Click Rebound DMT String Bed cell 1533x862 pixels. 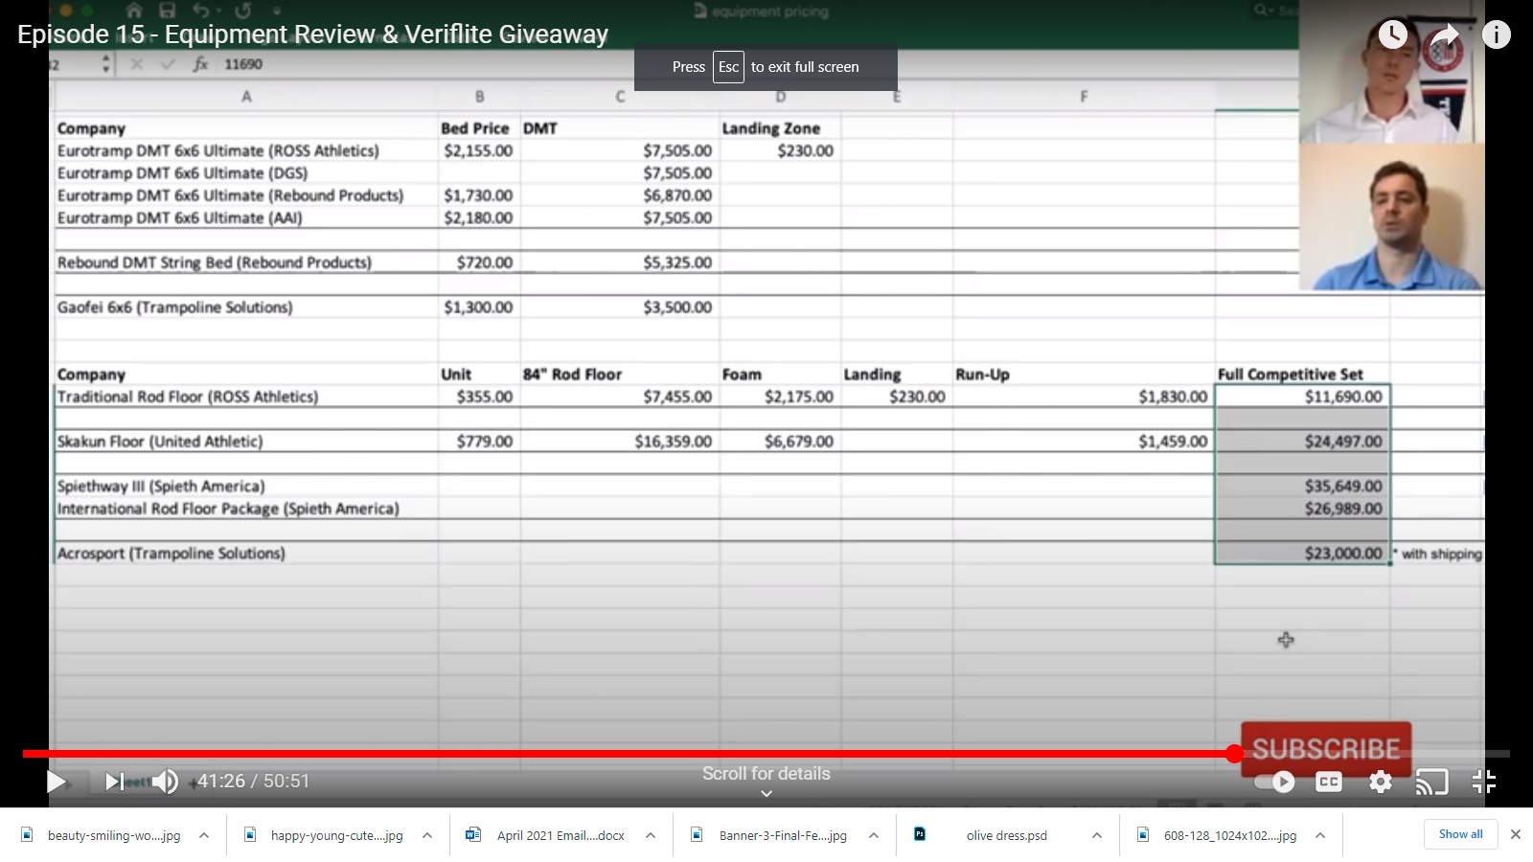click(x=246, y=262)
